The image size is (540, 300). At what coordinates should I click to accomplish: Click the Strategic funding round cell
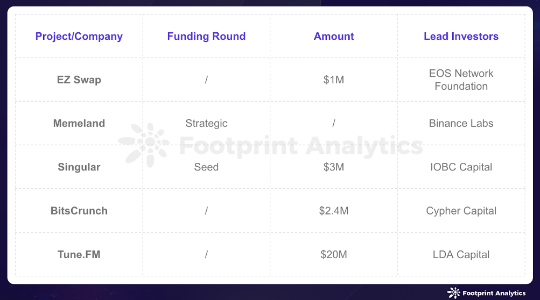(x=206, y=123)
